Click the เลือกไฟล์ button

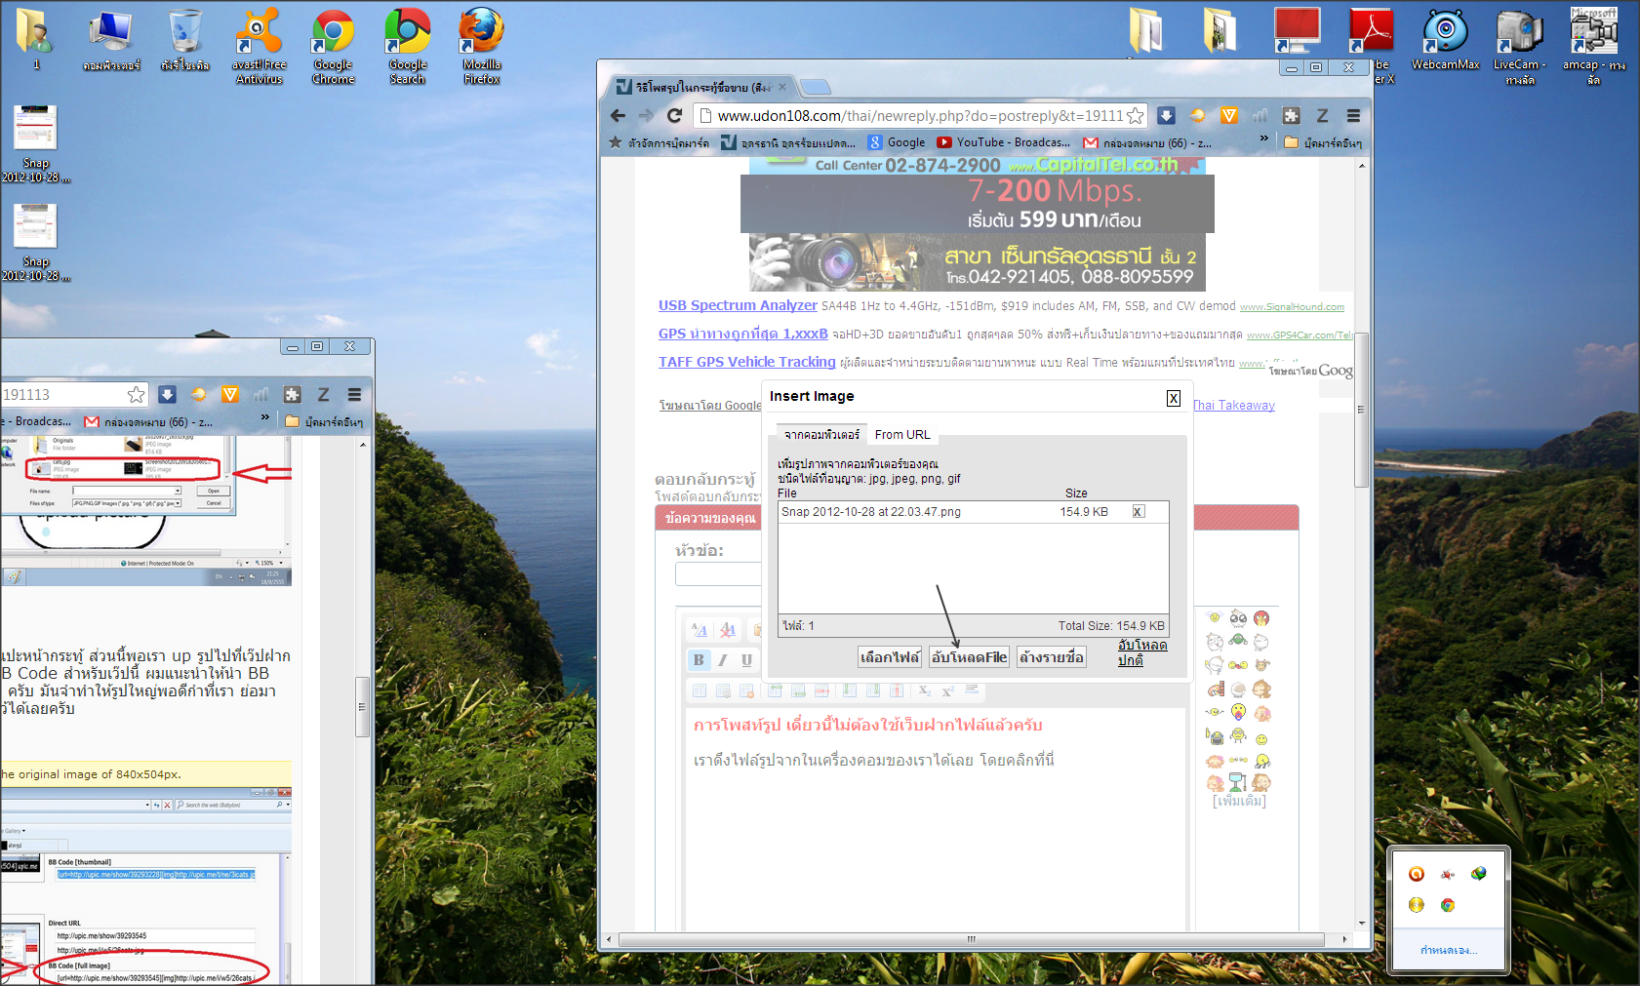click(890, 657)
